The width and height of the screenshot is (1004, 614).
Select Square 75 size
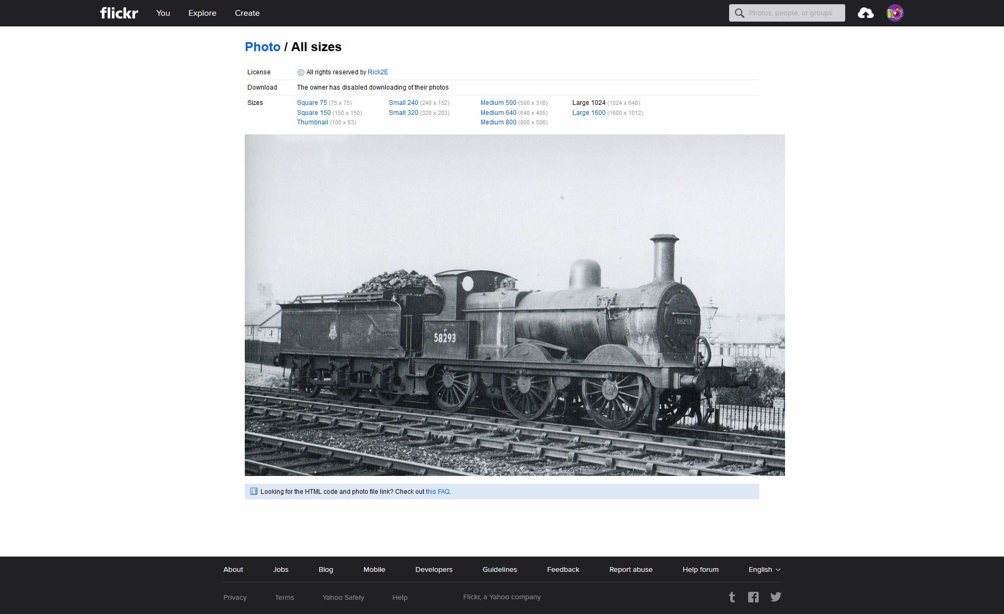[x=312, y=103]
